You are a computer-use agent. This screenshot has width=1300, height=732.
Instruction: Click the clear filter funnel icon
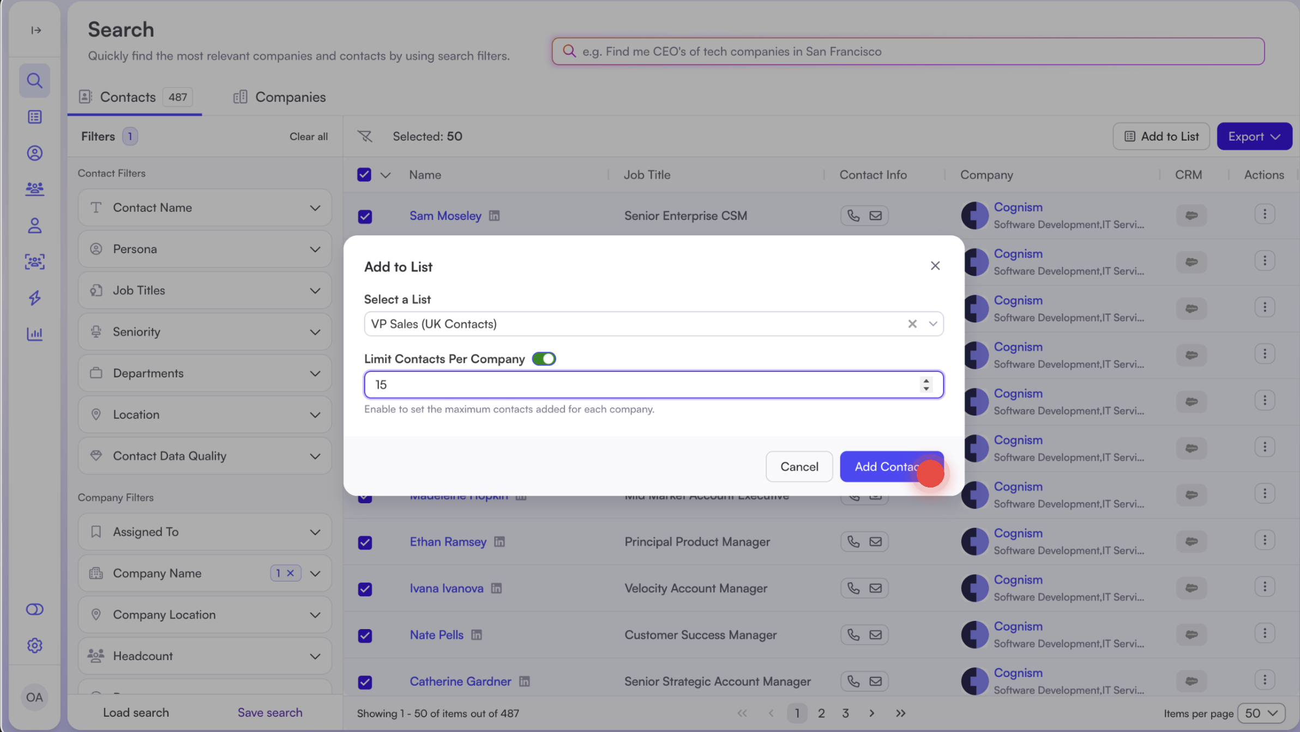pos(364,136)
